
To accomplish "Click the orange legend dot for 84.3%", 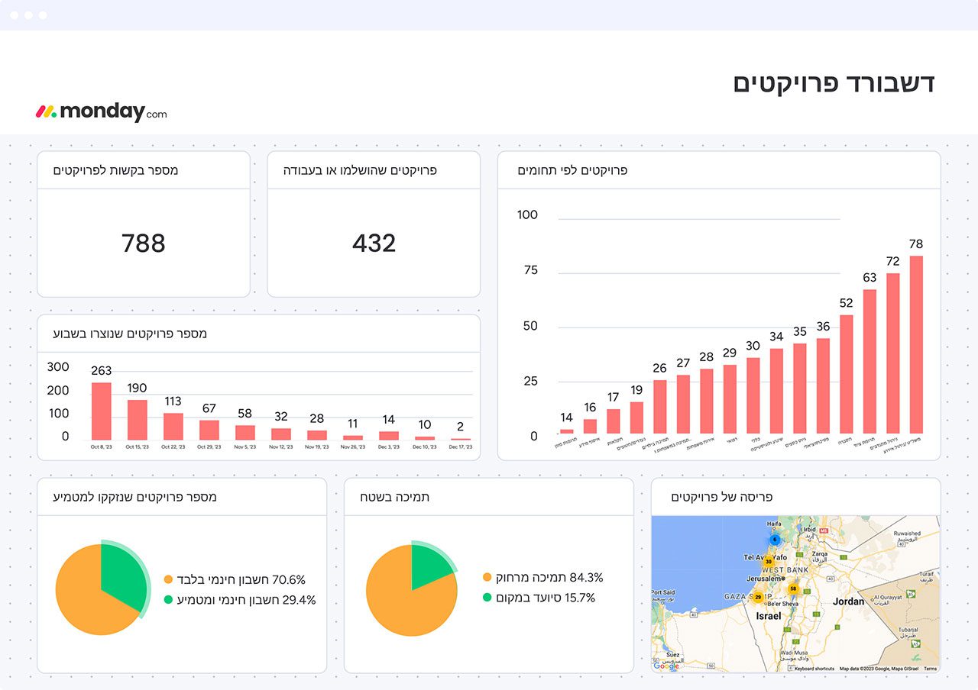I will pyautogui.click(x=487, y=578).
